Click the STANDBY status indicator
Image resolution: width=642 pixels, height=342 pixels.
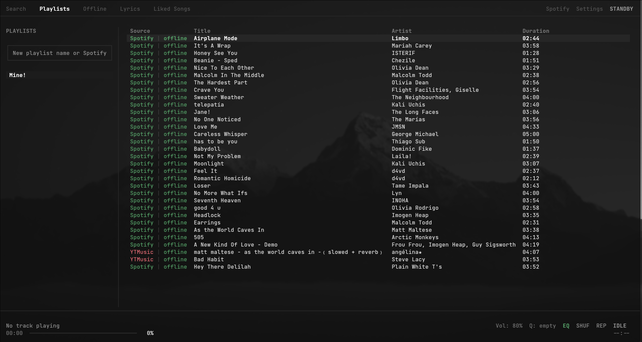tap(621, 9)
